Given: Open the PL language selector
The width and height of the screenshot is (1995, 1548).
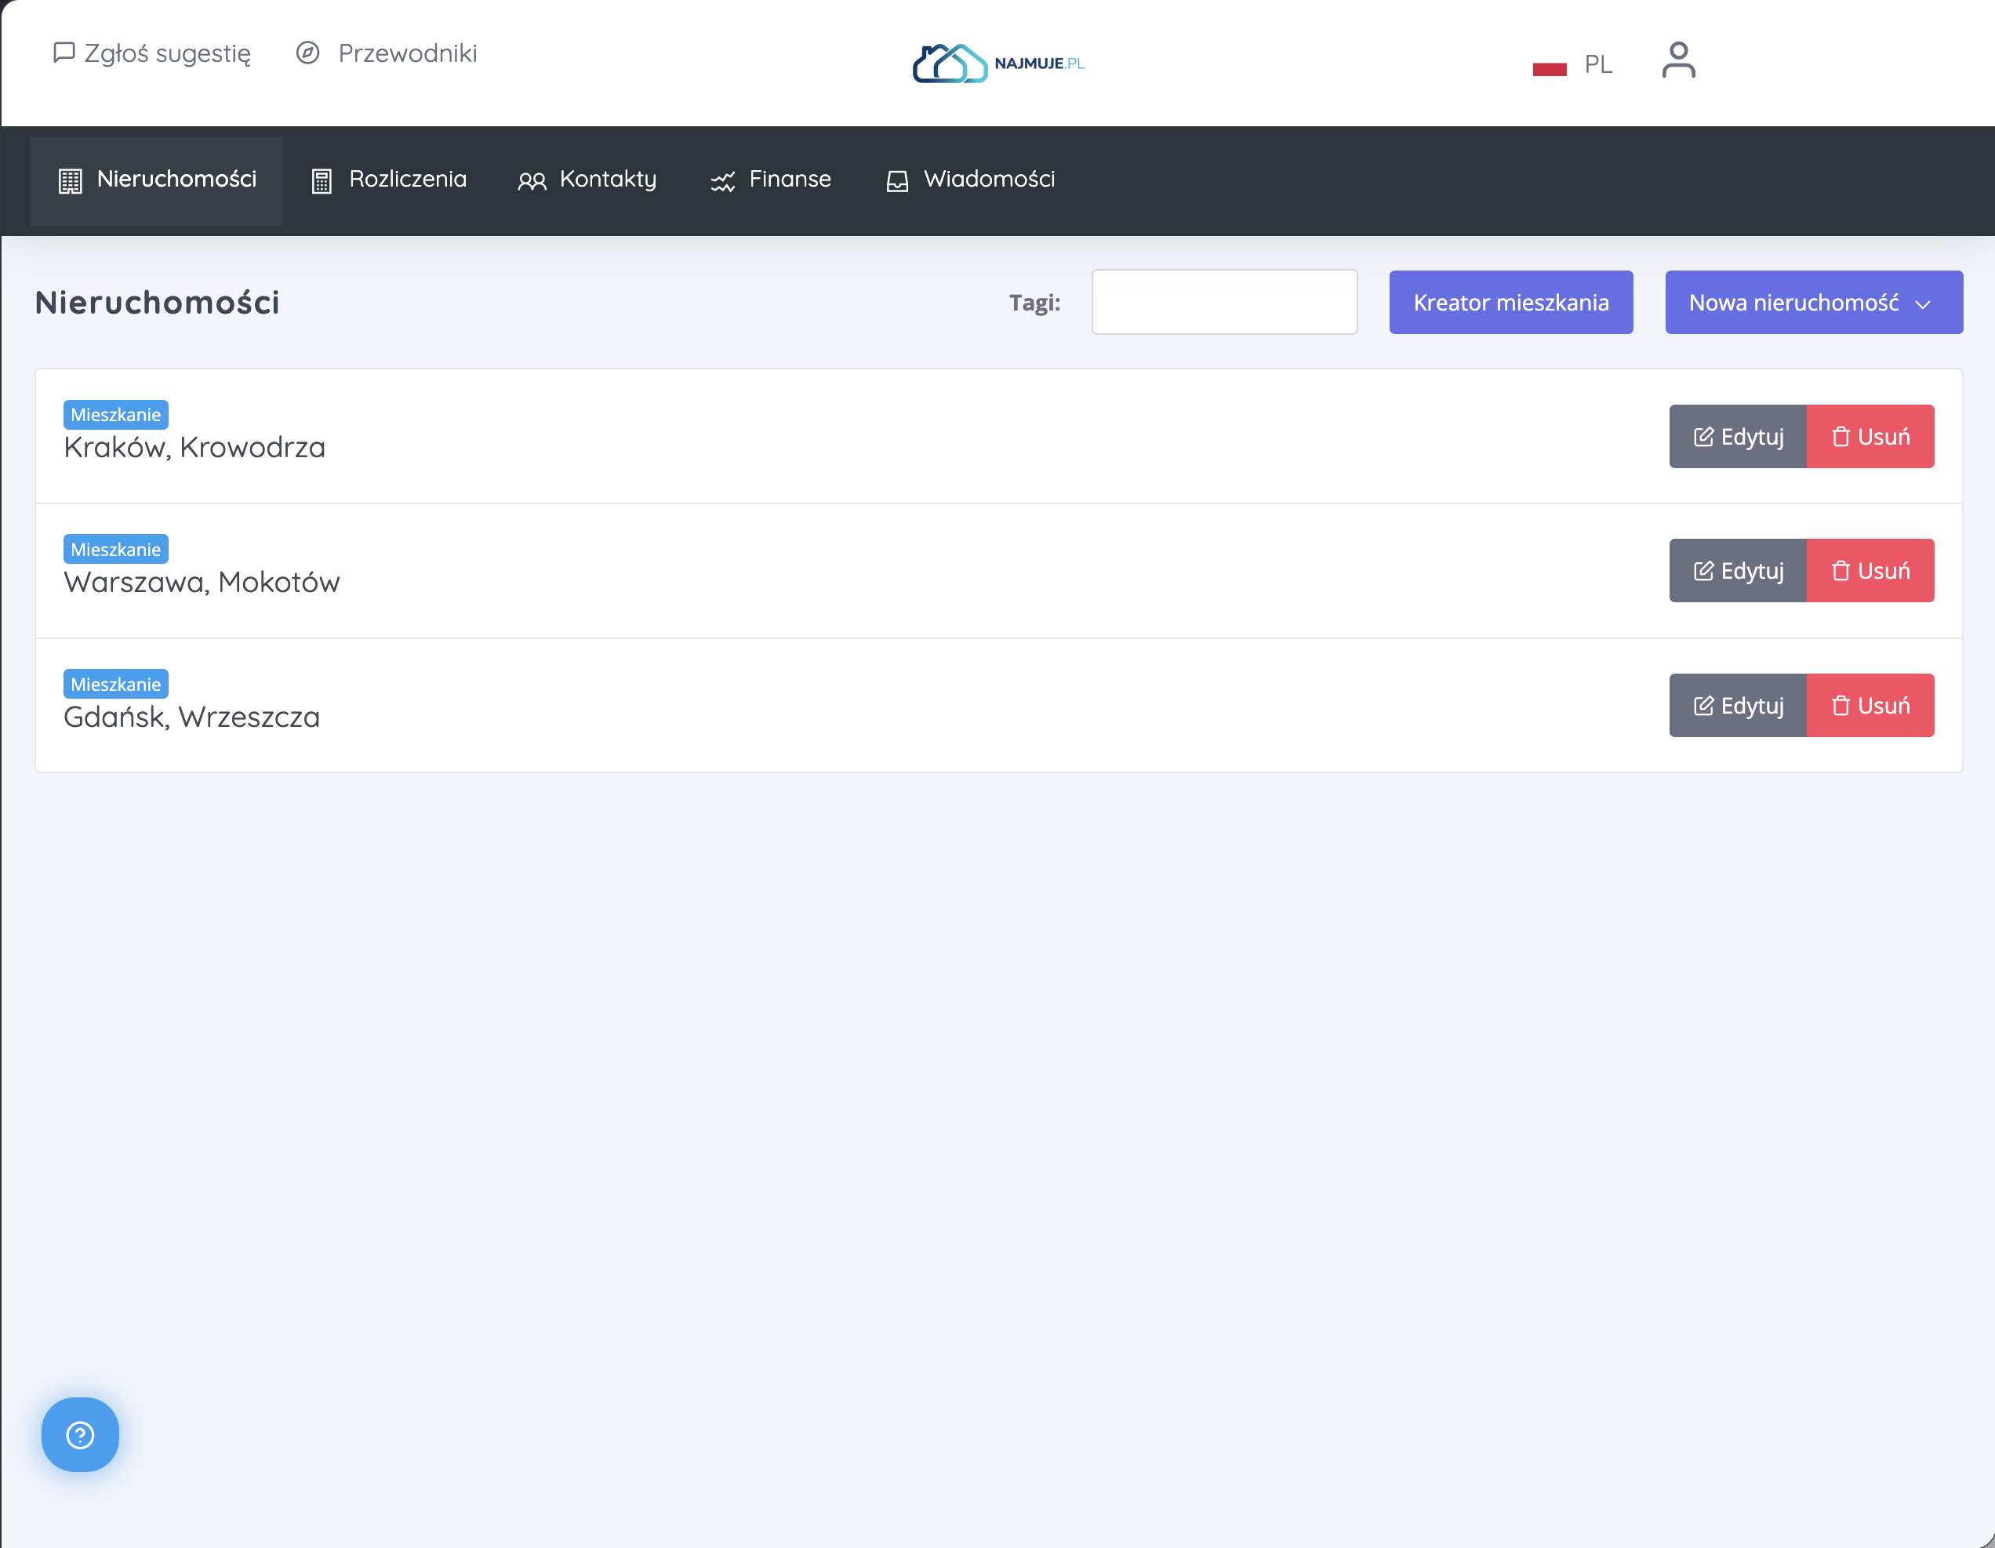Looking at the screenshot, I should click(1572, 65).
